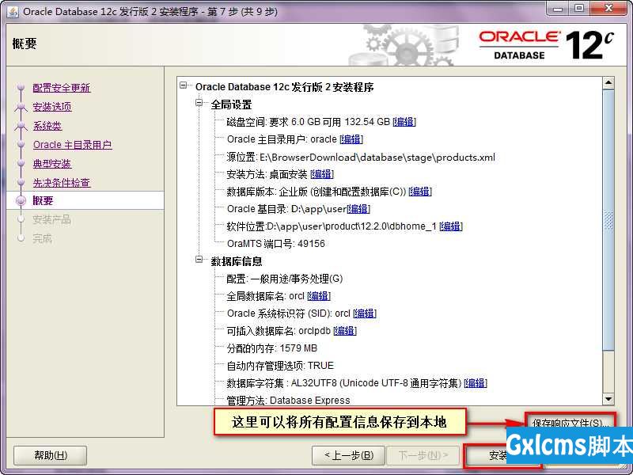This screenshot has height=475, width=633.
Task: Edit the 全局数据库名 orcl value
Action: pyautogui.click(x=319, y=296)
